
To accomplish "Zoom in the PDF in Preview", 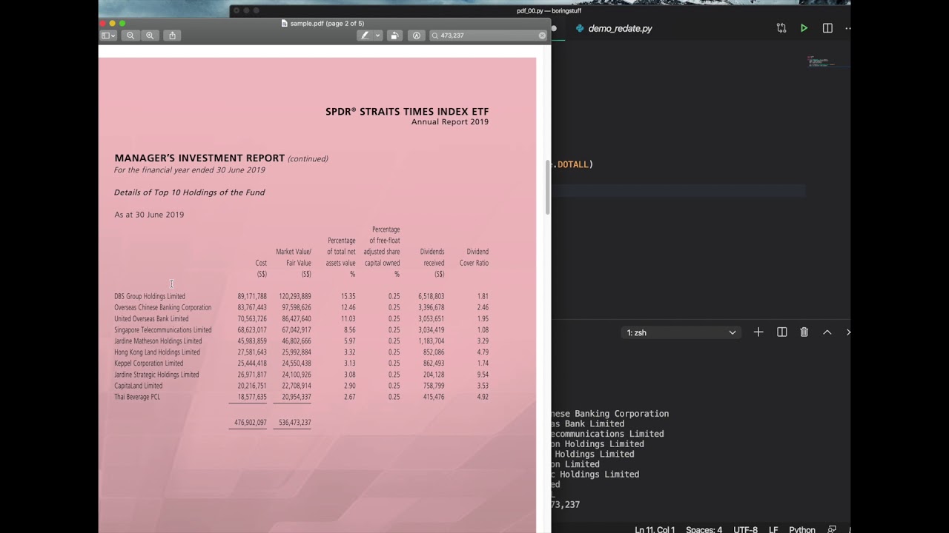I will click(x=150, y=36).
